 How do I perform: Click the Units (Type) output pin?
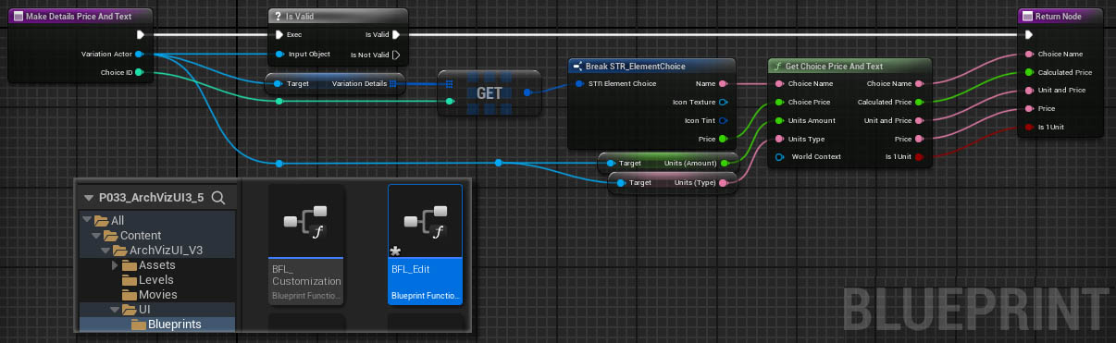725,182
